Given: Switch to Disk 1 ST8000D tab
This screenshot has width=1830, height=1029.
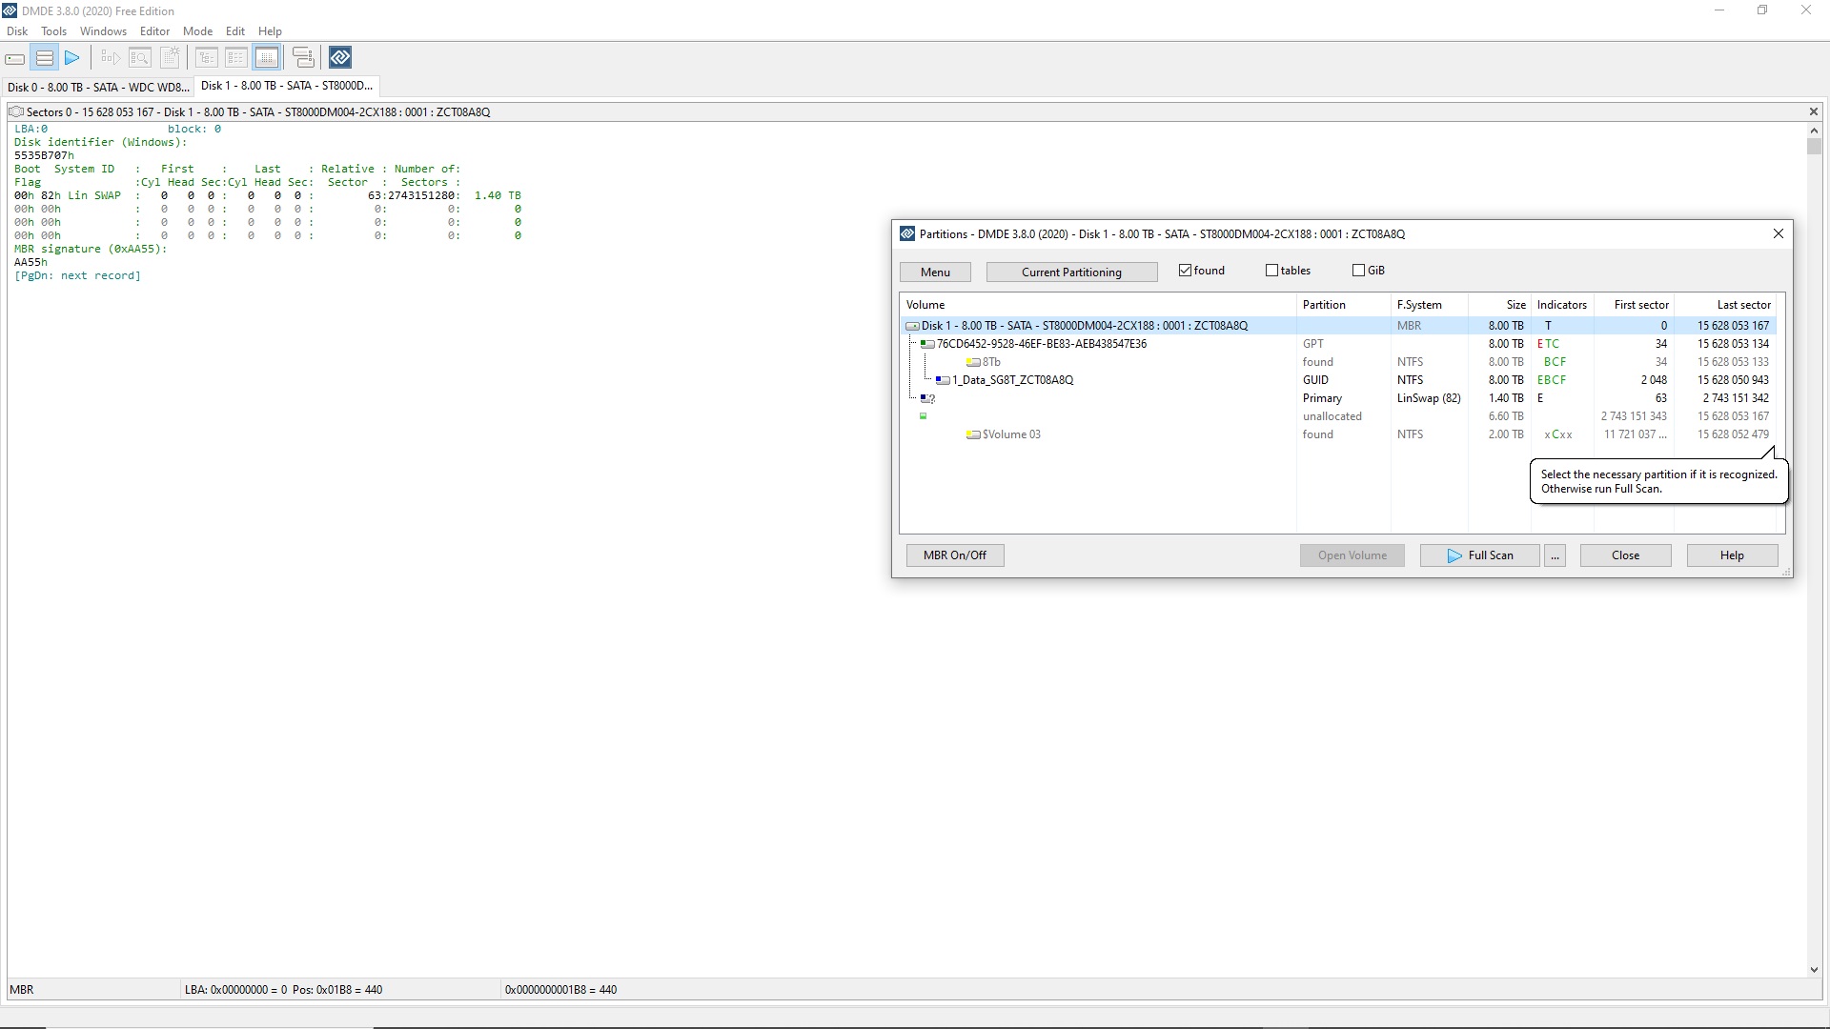Looking at the screenshot, I should point(287,86).
